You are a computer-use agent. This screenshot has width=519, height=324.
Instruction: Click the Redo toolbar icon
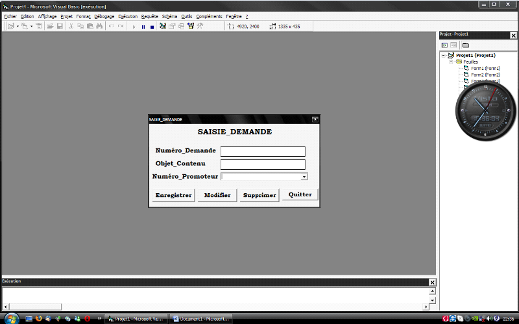(x=121, y=26)
